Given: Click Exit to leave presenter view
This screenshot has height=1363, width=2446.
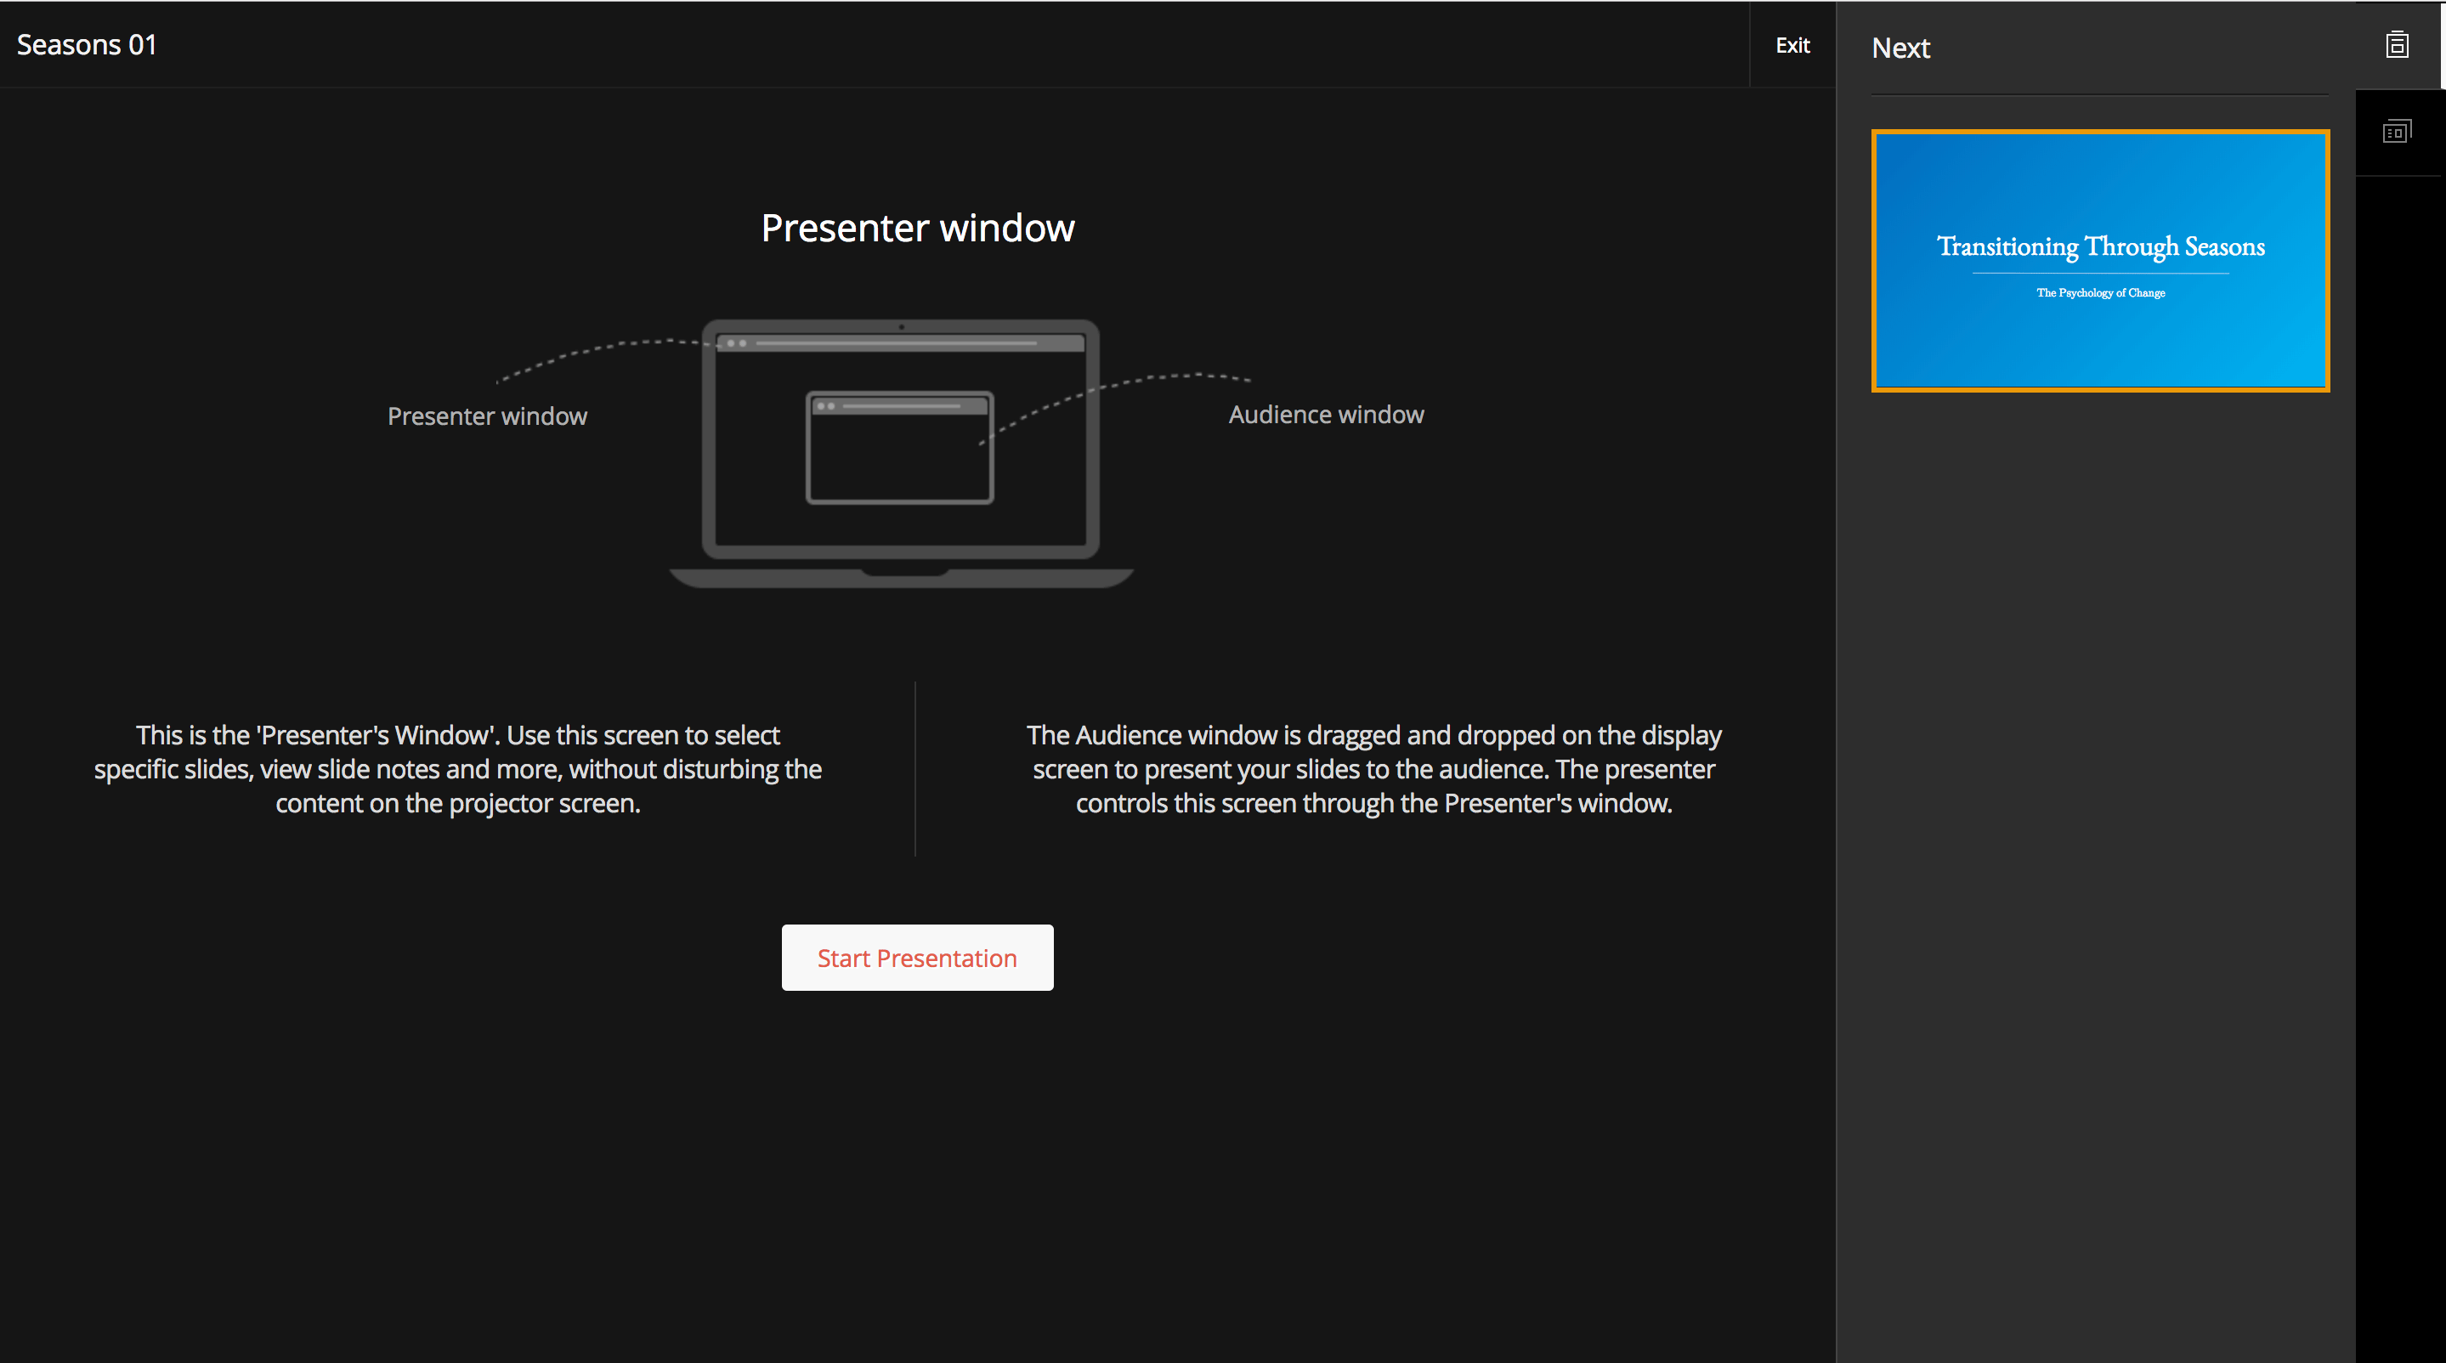Looking at the screenshot, I should coord(1792,44).
